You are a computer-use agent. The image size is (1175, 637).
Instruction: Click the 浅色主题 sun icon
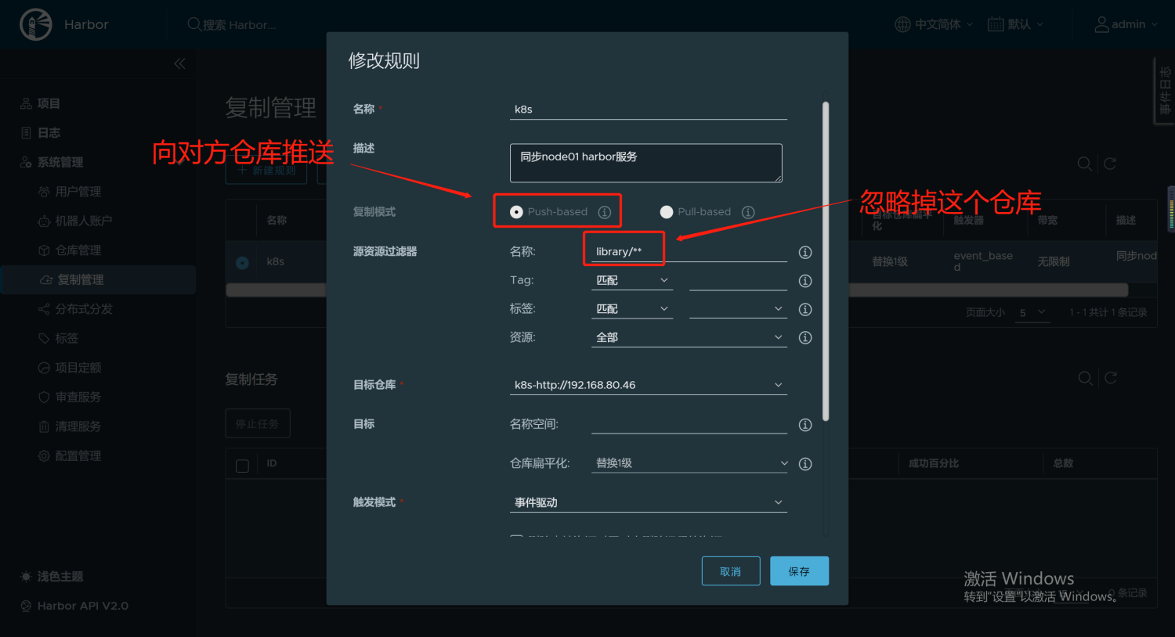pyautogui.click(x=26, y=576)
